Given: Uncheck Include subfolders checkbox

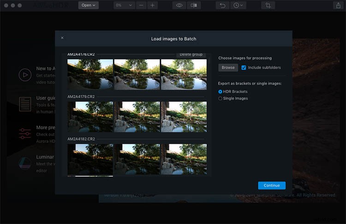Looking at the screenshot, I should pos(244,68).
